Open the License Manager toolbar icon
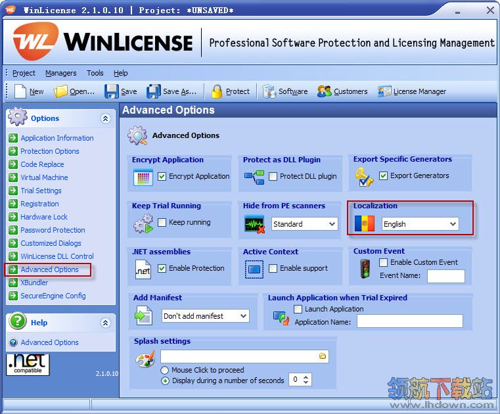The height and width of the screenshot is (414, 500). point(384,91)
